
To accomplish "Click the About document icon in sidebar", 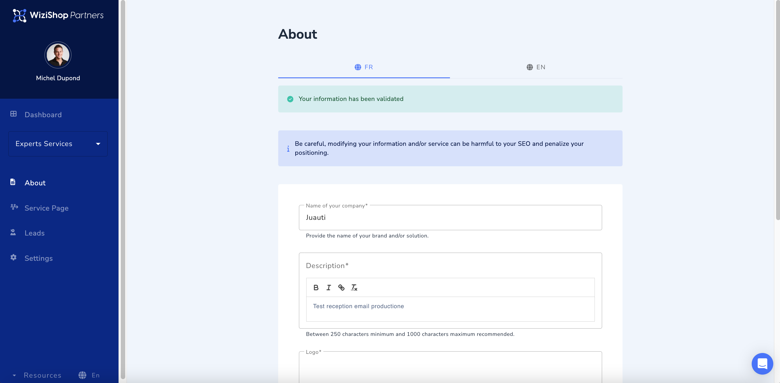I will pos(13,182).
